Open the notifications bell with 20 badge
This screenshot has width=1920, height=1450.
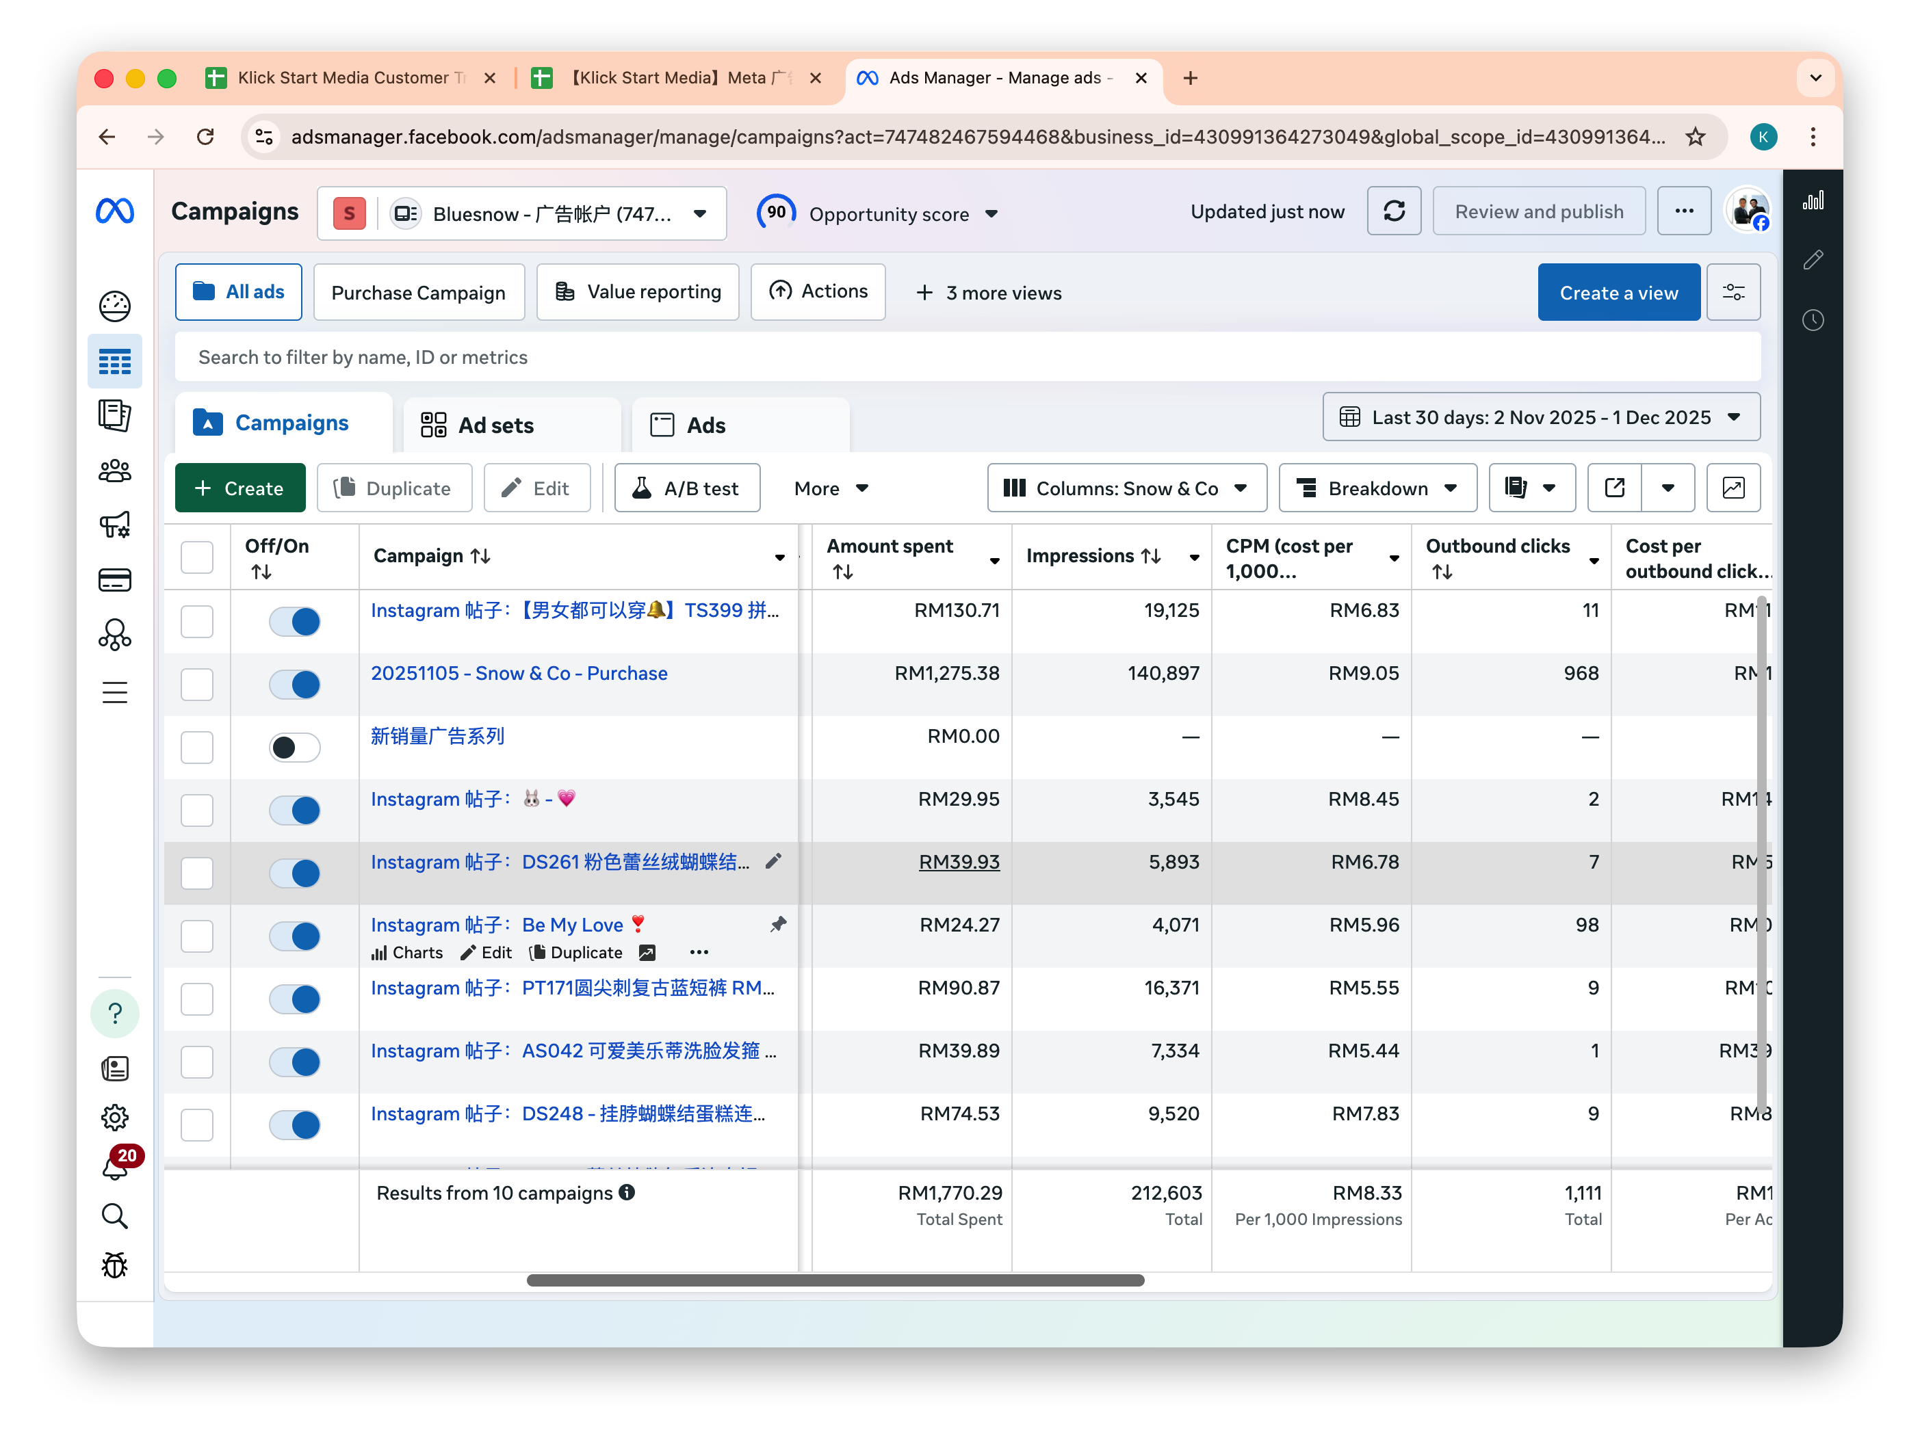pyautogui.click(x=117, y=1165)
